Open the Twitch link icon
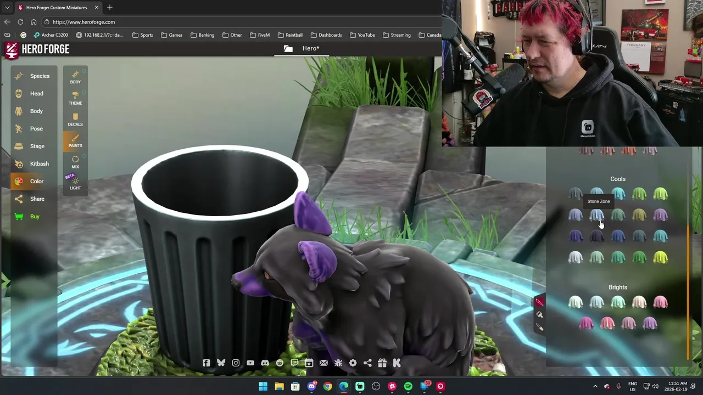 coord(294,363)
